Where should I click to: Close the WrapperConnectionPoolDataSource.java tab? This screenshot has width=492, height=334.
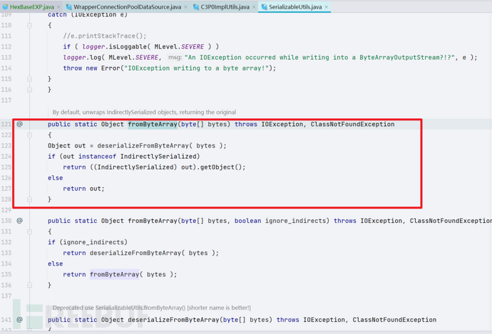click(186, 7)
